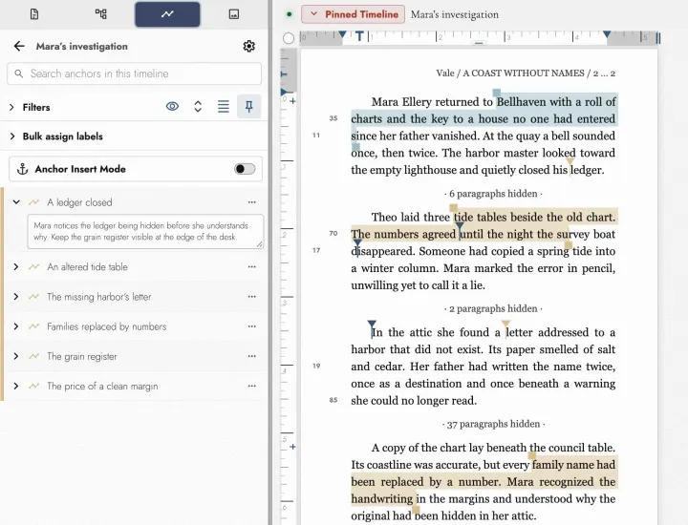Image resolution: width=688 pixels, height=525 pixels.
Task: Switch to list view lines icon
Action: [224, 107]
